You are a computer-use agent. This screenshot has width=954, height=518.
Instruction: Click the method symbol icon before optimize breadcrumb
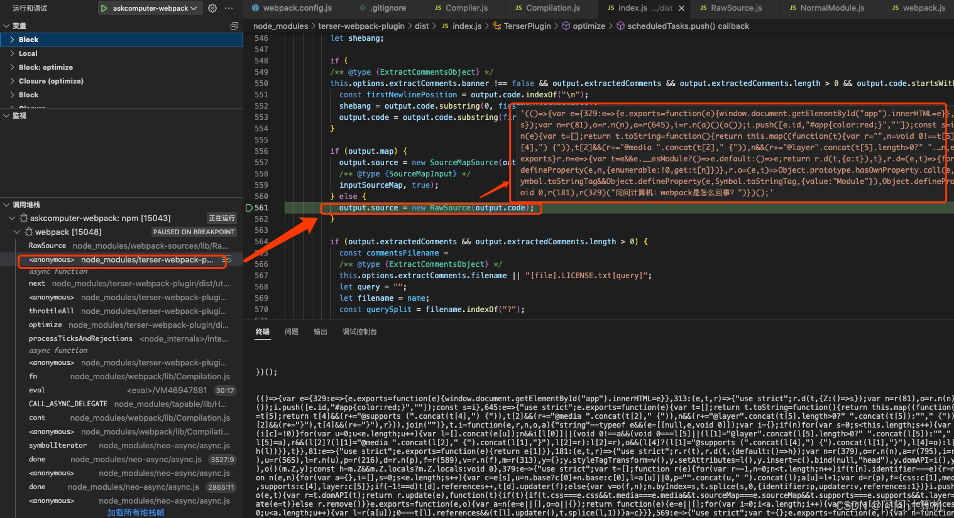click(566, 26)
